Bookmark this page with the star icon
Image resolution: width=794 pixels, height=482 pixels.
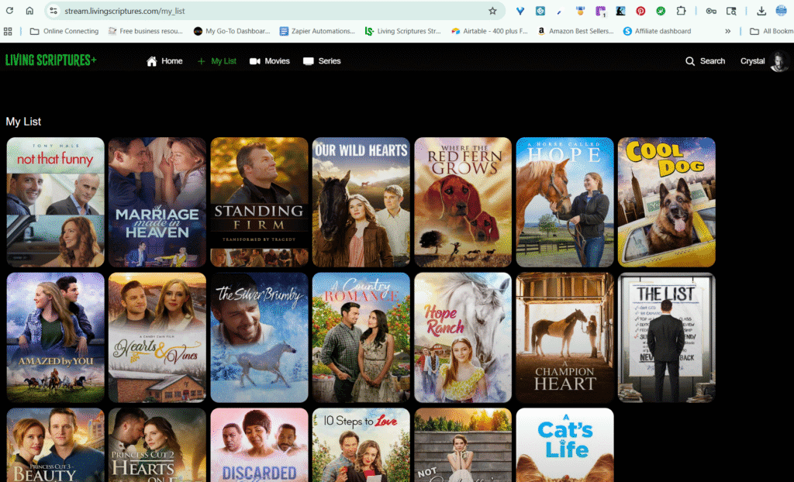(x=492, y=11)
